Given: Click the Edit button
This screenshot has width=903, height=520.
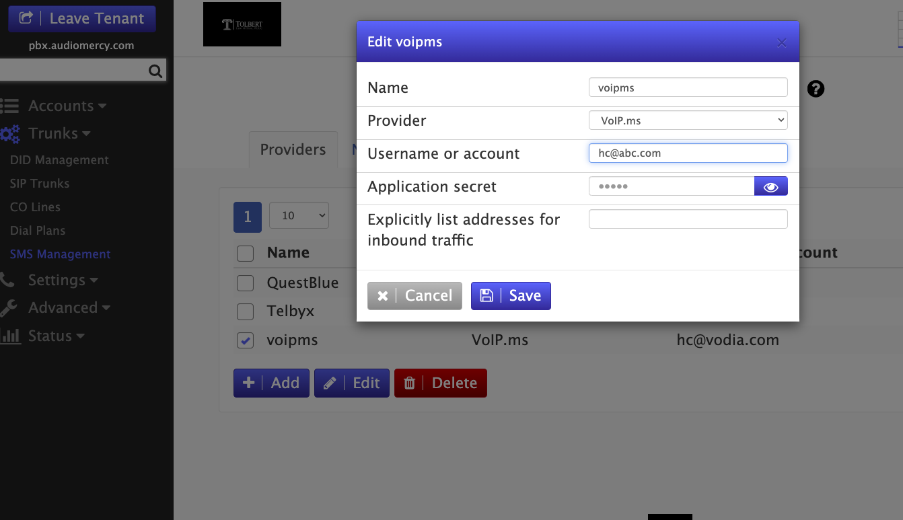Looking at the screenshot, I should pos(352,383).
